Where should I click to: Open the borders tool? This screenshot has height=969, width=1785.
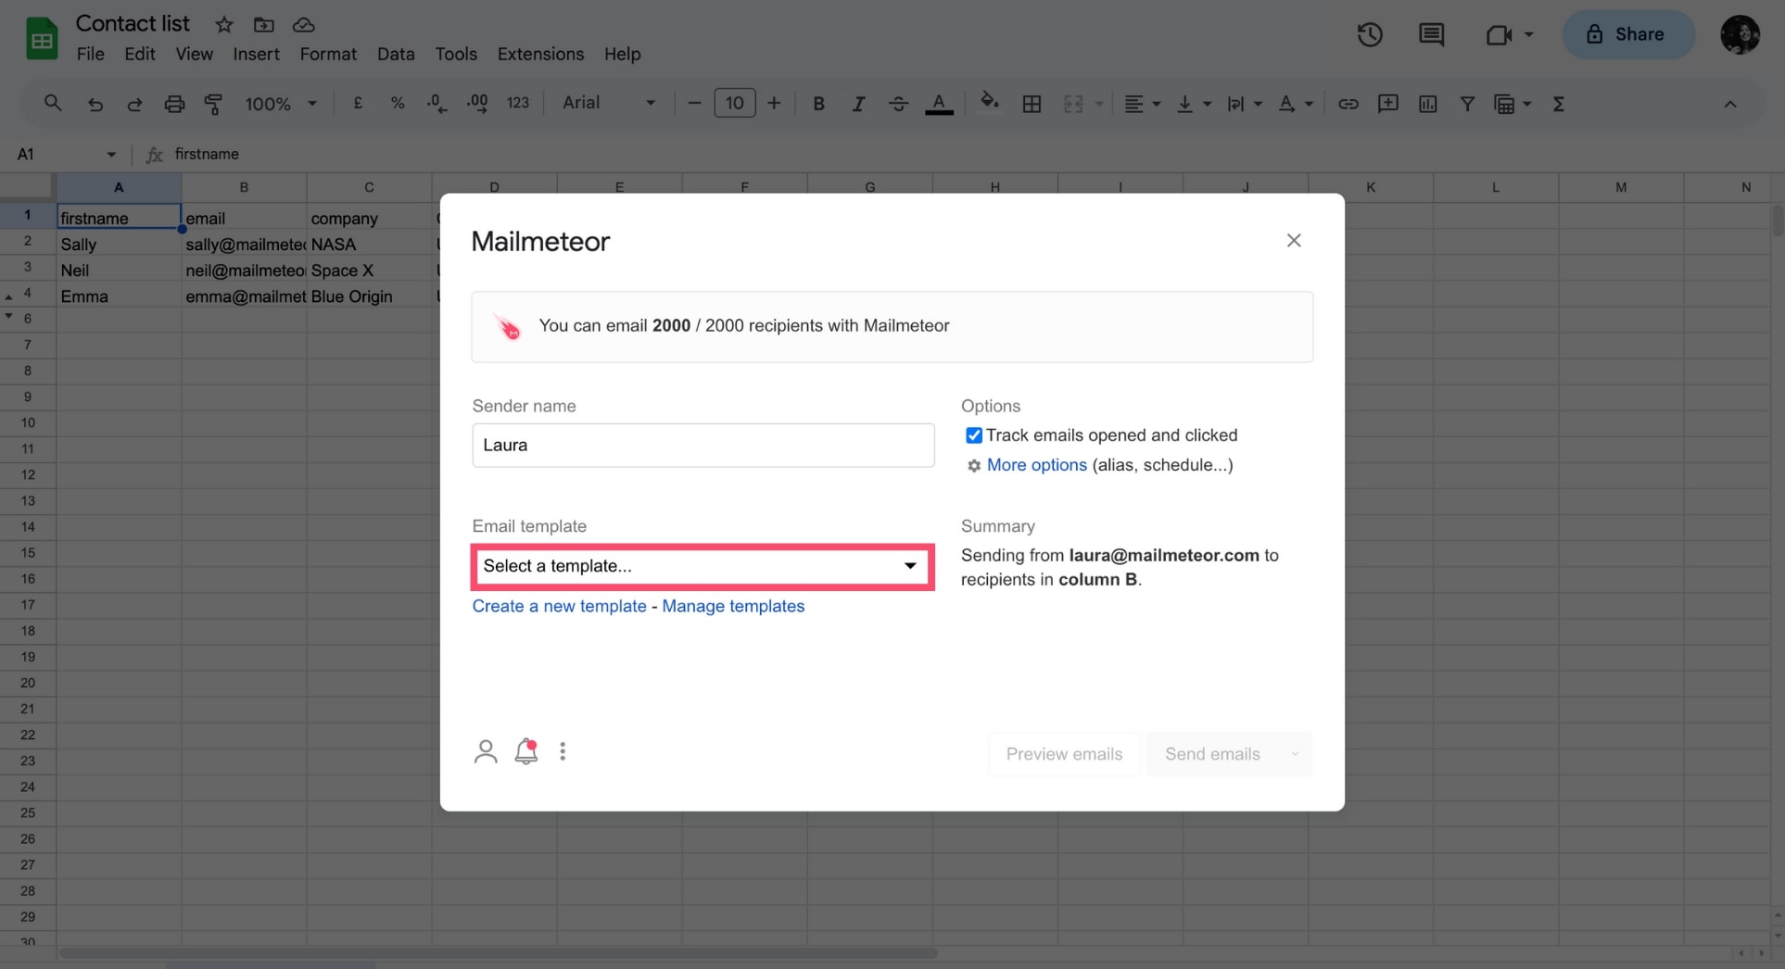[1032, 104]
